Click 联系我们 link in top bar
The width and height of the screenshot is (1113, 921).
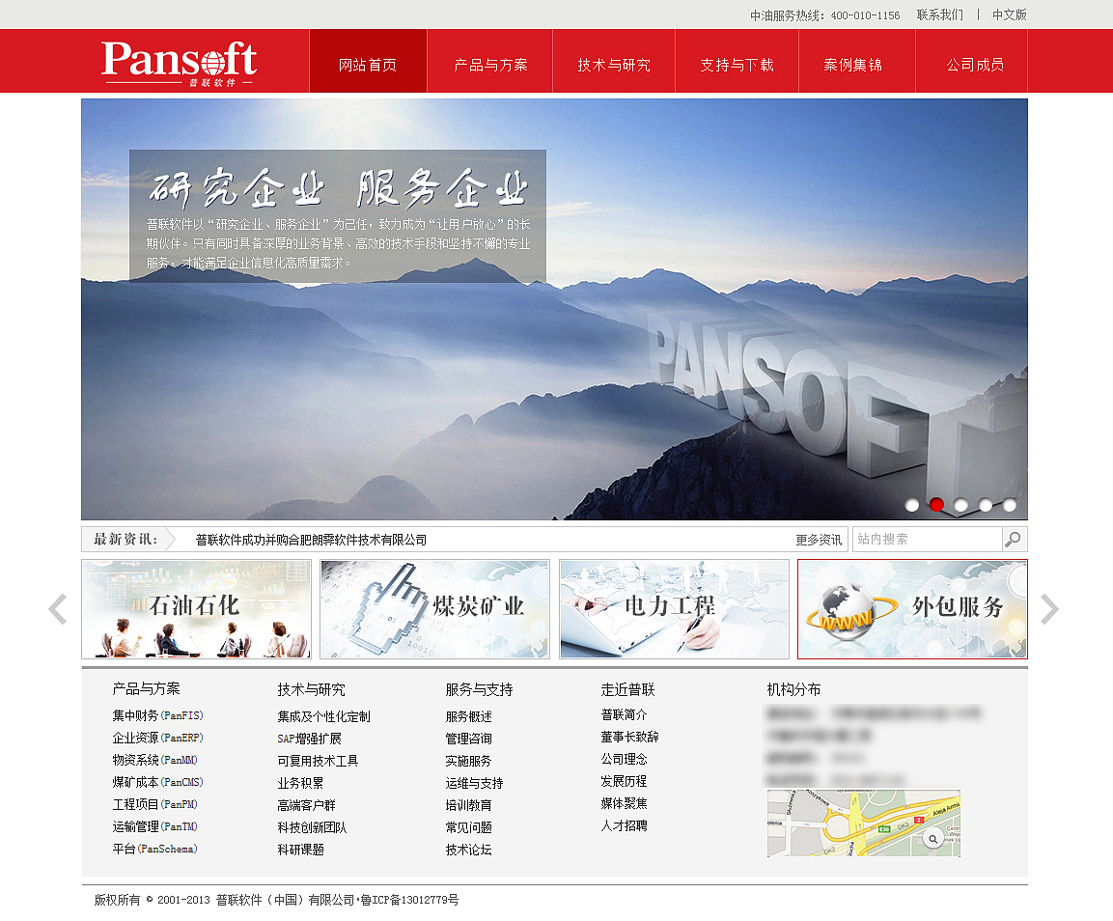940,14
